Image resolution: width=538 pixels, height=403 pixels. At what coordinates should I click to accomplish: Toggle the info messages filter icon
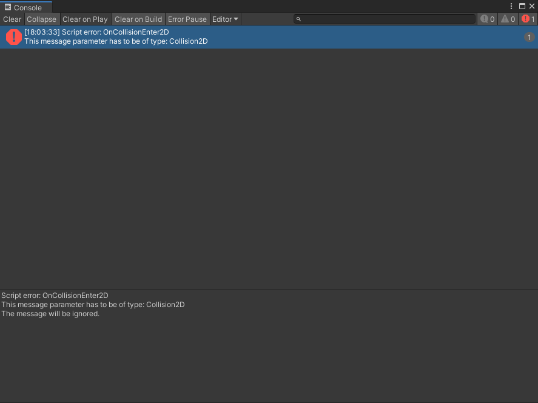point(487,19)
